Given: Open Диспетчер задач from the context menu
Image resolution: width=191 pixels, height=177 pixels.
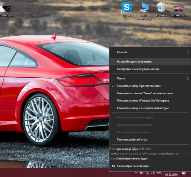Looking at the screenshot, I should pyautogui.click(x=150, y=149).
